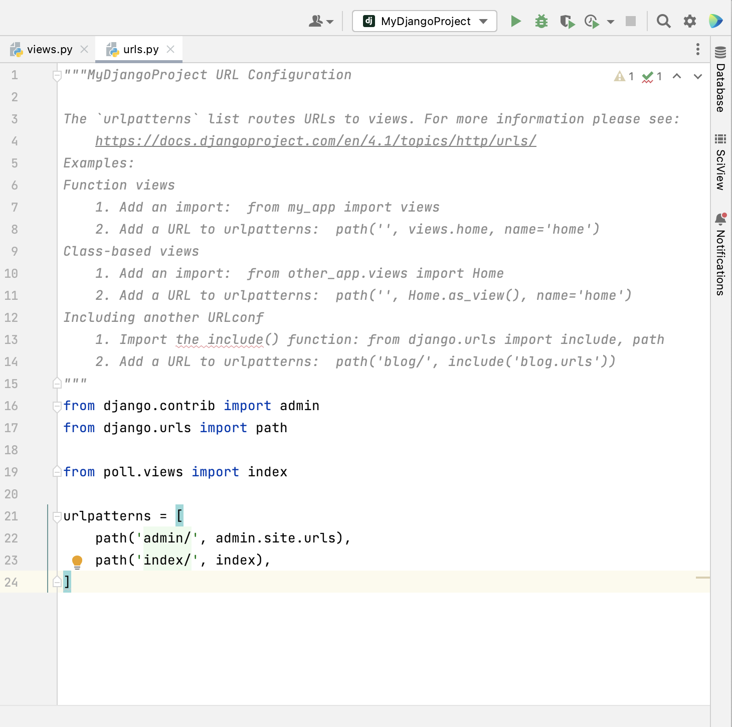The height and width of the screenshot is (727, 732).
Task: Click the lightbulb intention on line 23
Action: (x=77, y=561)
